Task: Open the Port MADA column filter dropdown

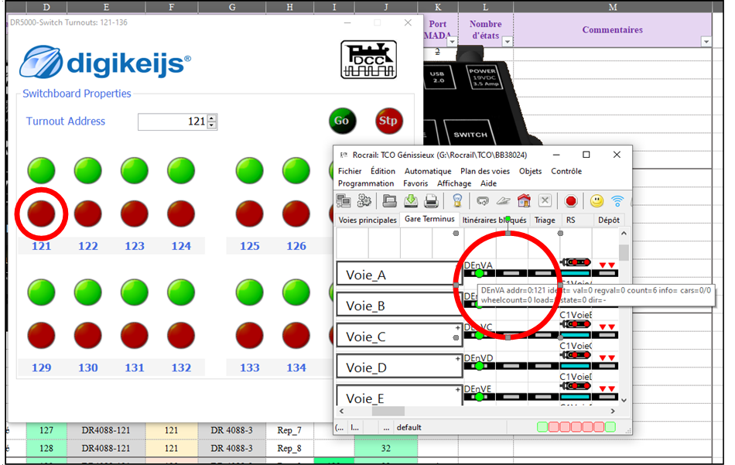Action: (x=452, y=42)
